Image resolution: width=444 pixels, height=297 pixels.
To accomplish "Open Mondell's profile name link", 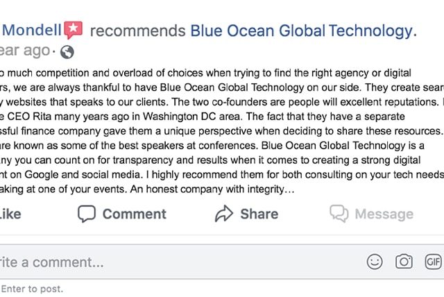I will pyautogui.click(x=31, y=31).
